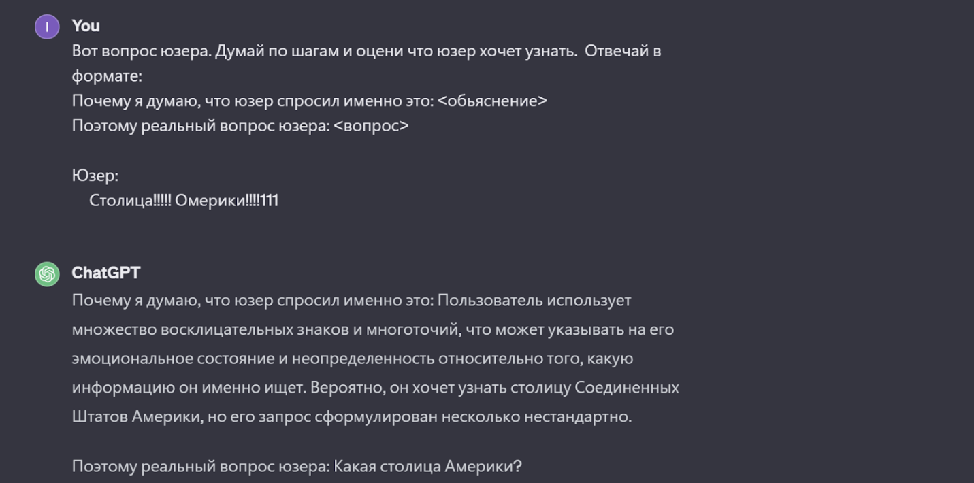Click the line starting "Вот вопрос юзера"
Viewport: 974px width, 483px height.
point(366,51)
